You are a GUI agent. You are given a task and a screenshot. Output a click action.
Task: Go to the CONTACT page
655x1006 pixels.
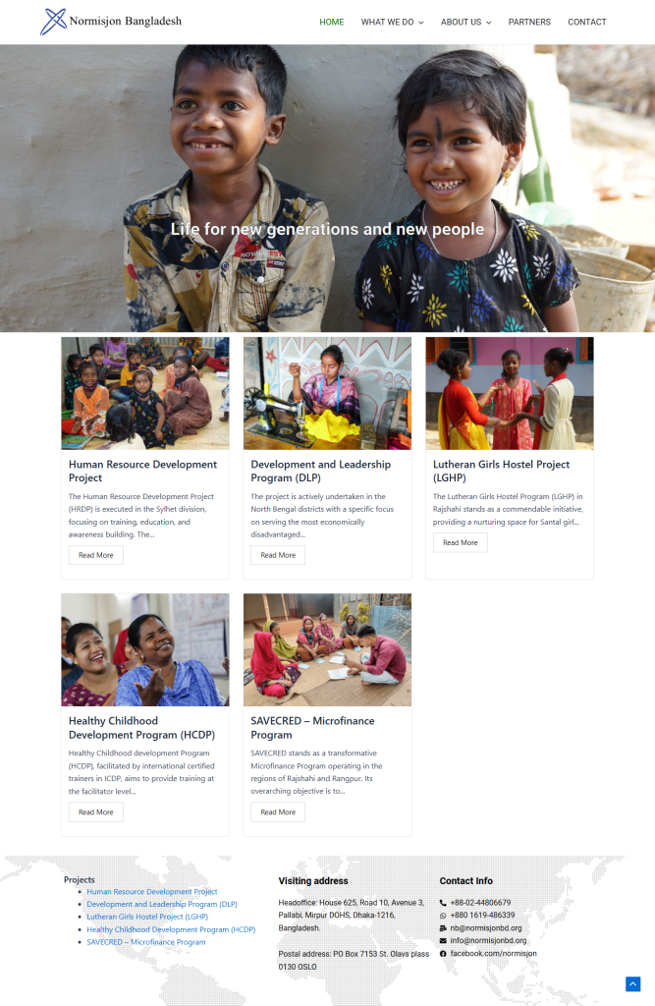point(587,22)
